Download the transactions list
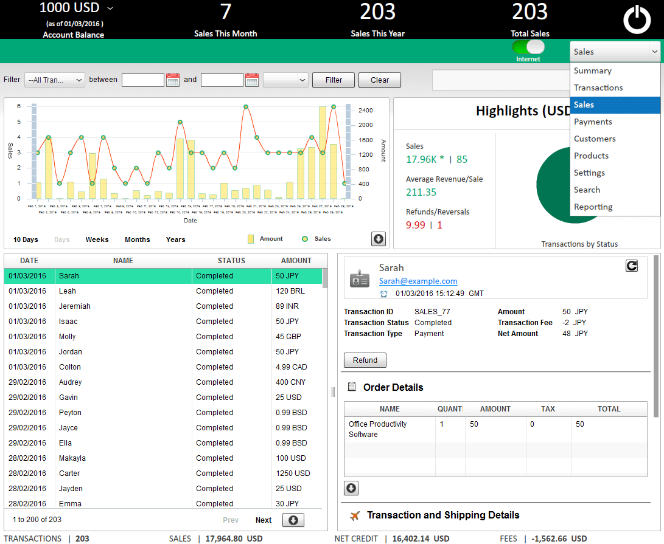This screenshot has height=544, width=664. 293,520
